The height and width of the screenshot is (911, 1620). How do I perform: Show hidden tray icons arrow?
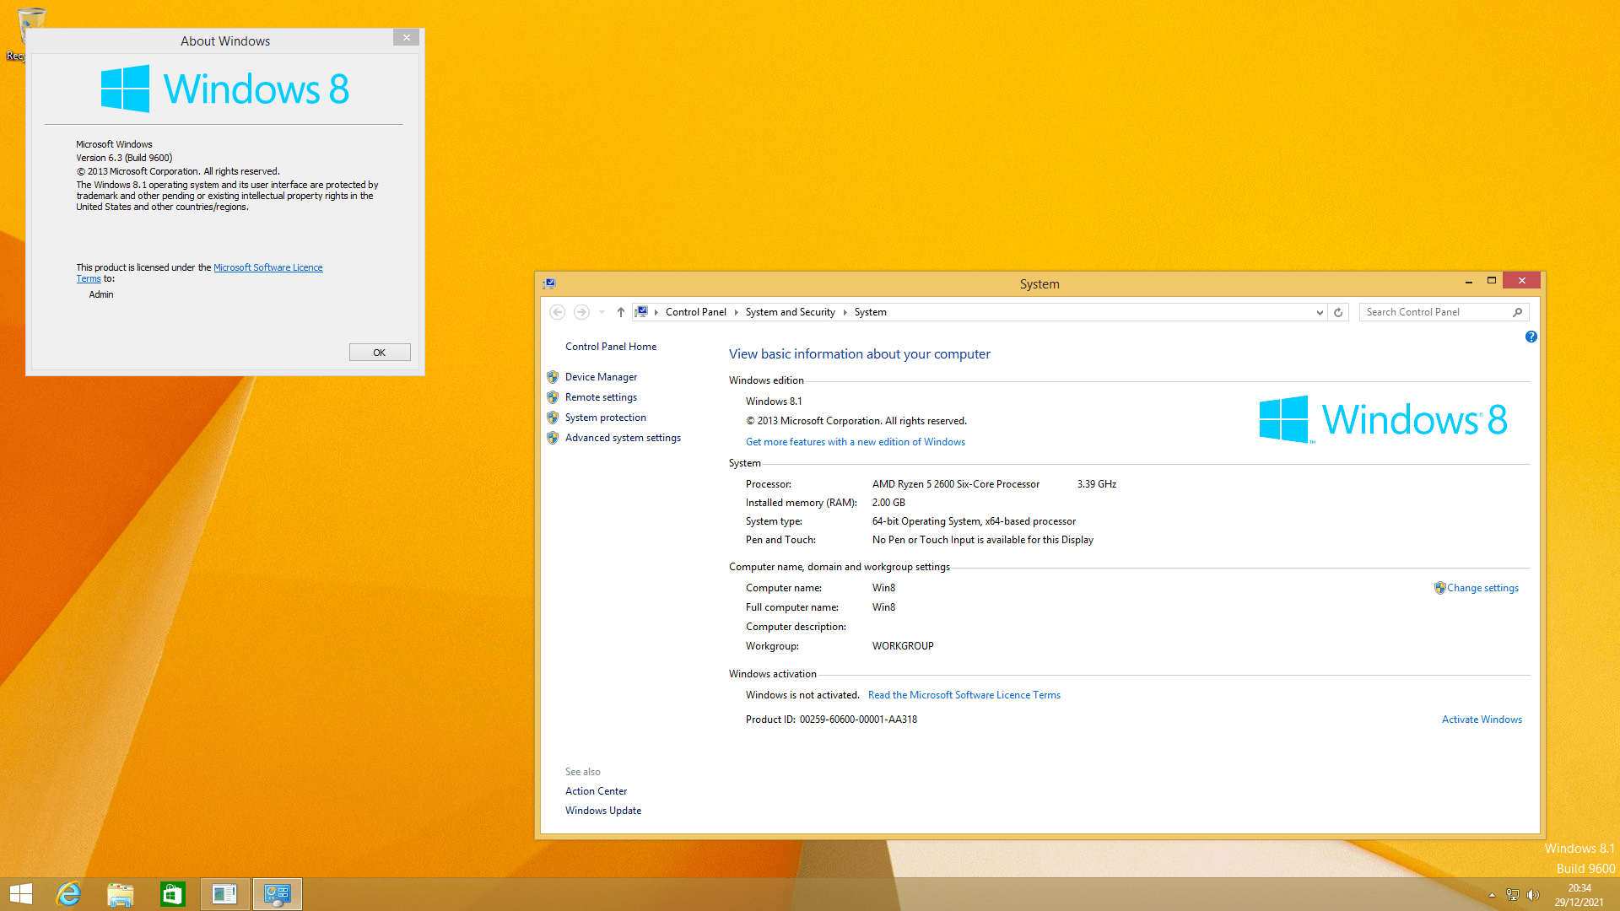[x=1492, y=895]
